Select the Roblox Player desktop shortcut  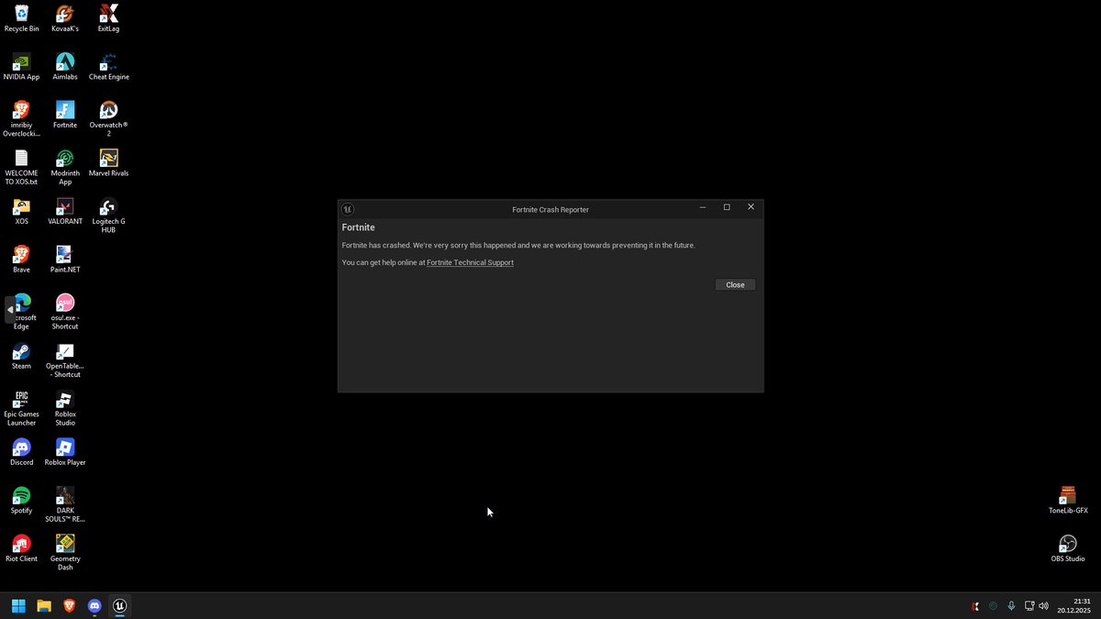coord(65,453)
